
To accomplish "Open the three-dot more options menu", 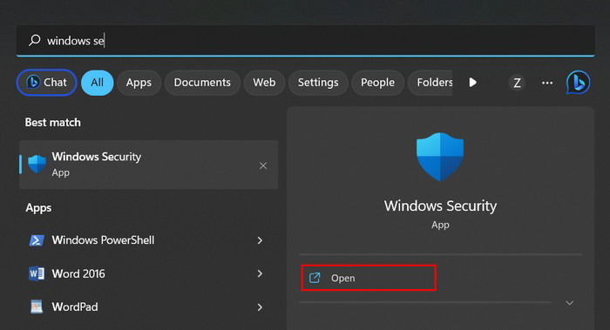I will pos(547,83).
